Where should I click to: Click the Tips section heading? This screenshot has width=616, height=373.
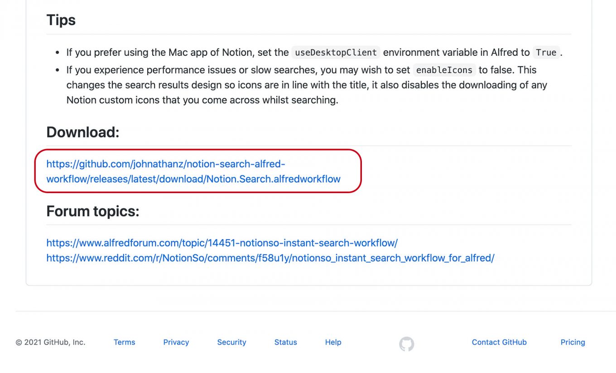(61, 19)
